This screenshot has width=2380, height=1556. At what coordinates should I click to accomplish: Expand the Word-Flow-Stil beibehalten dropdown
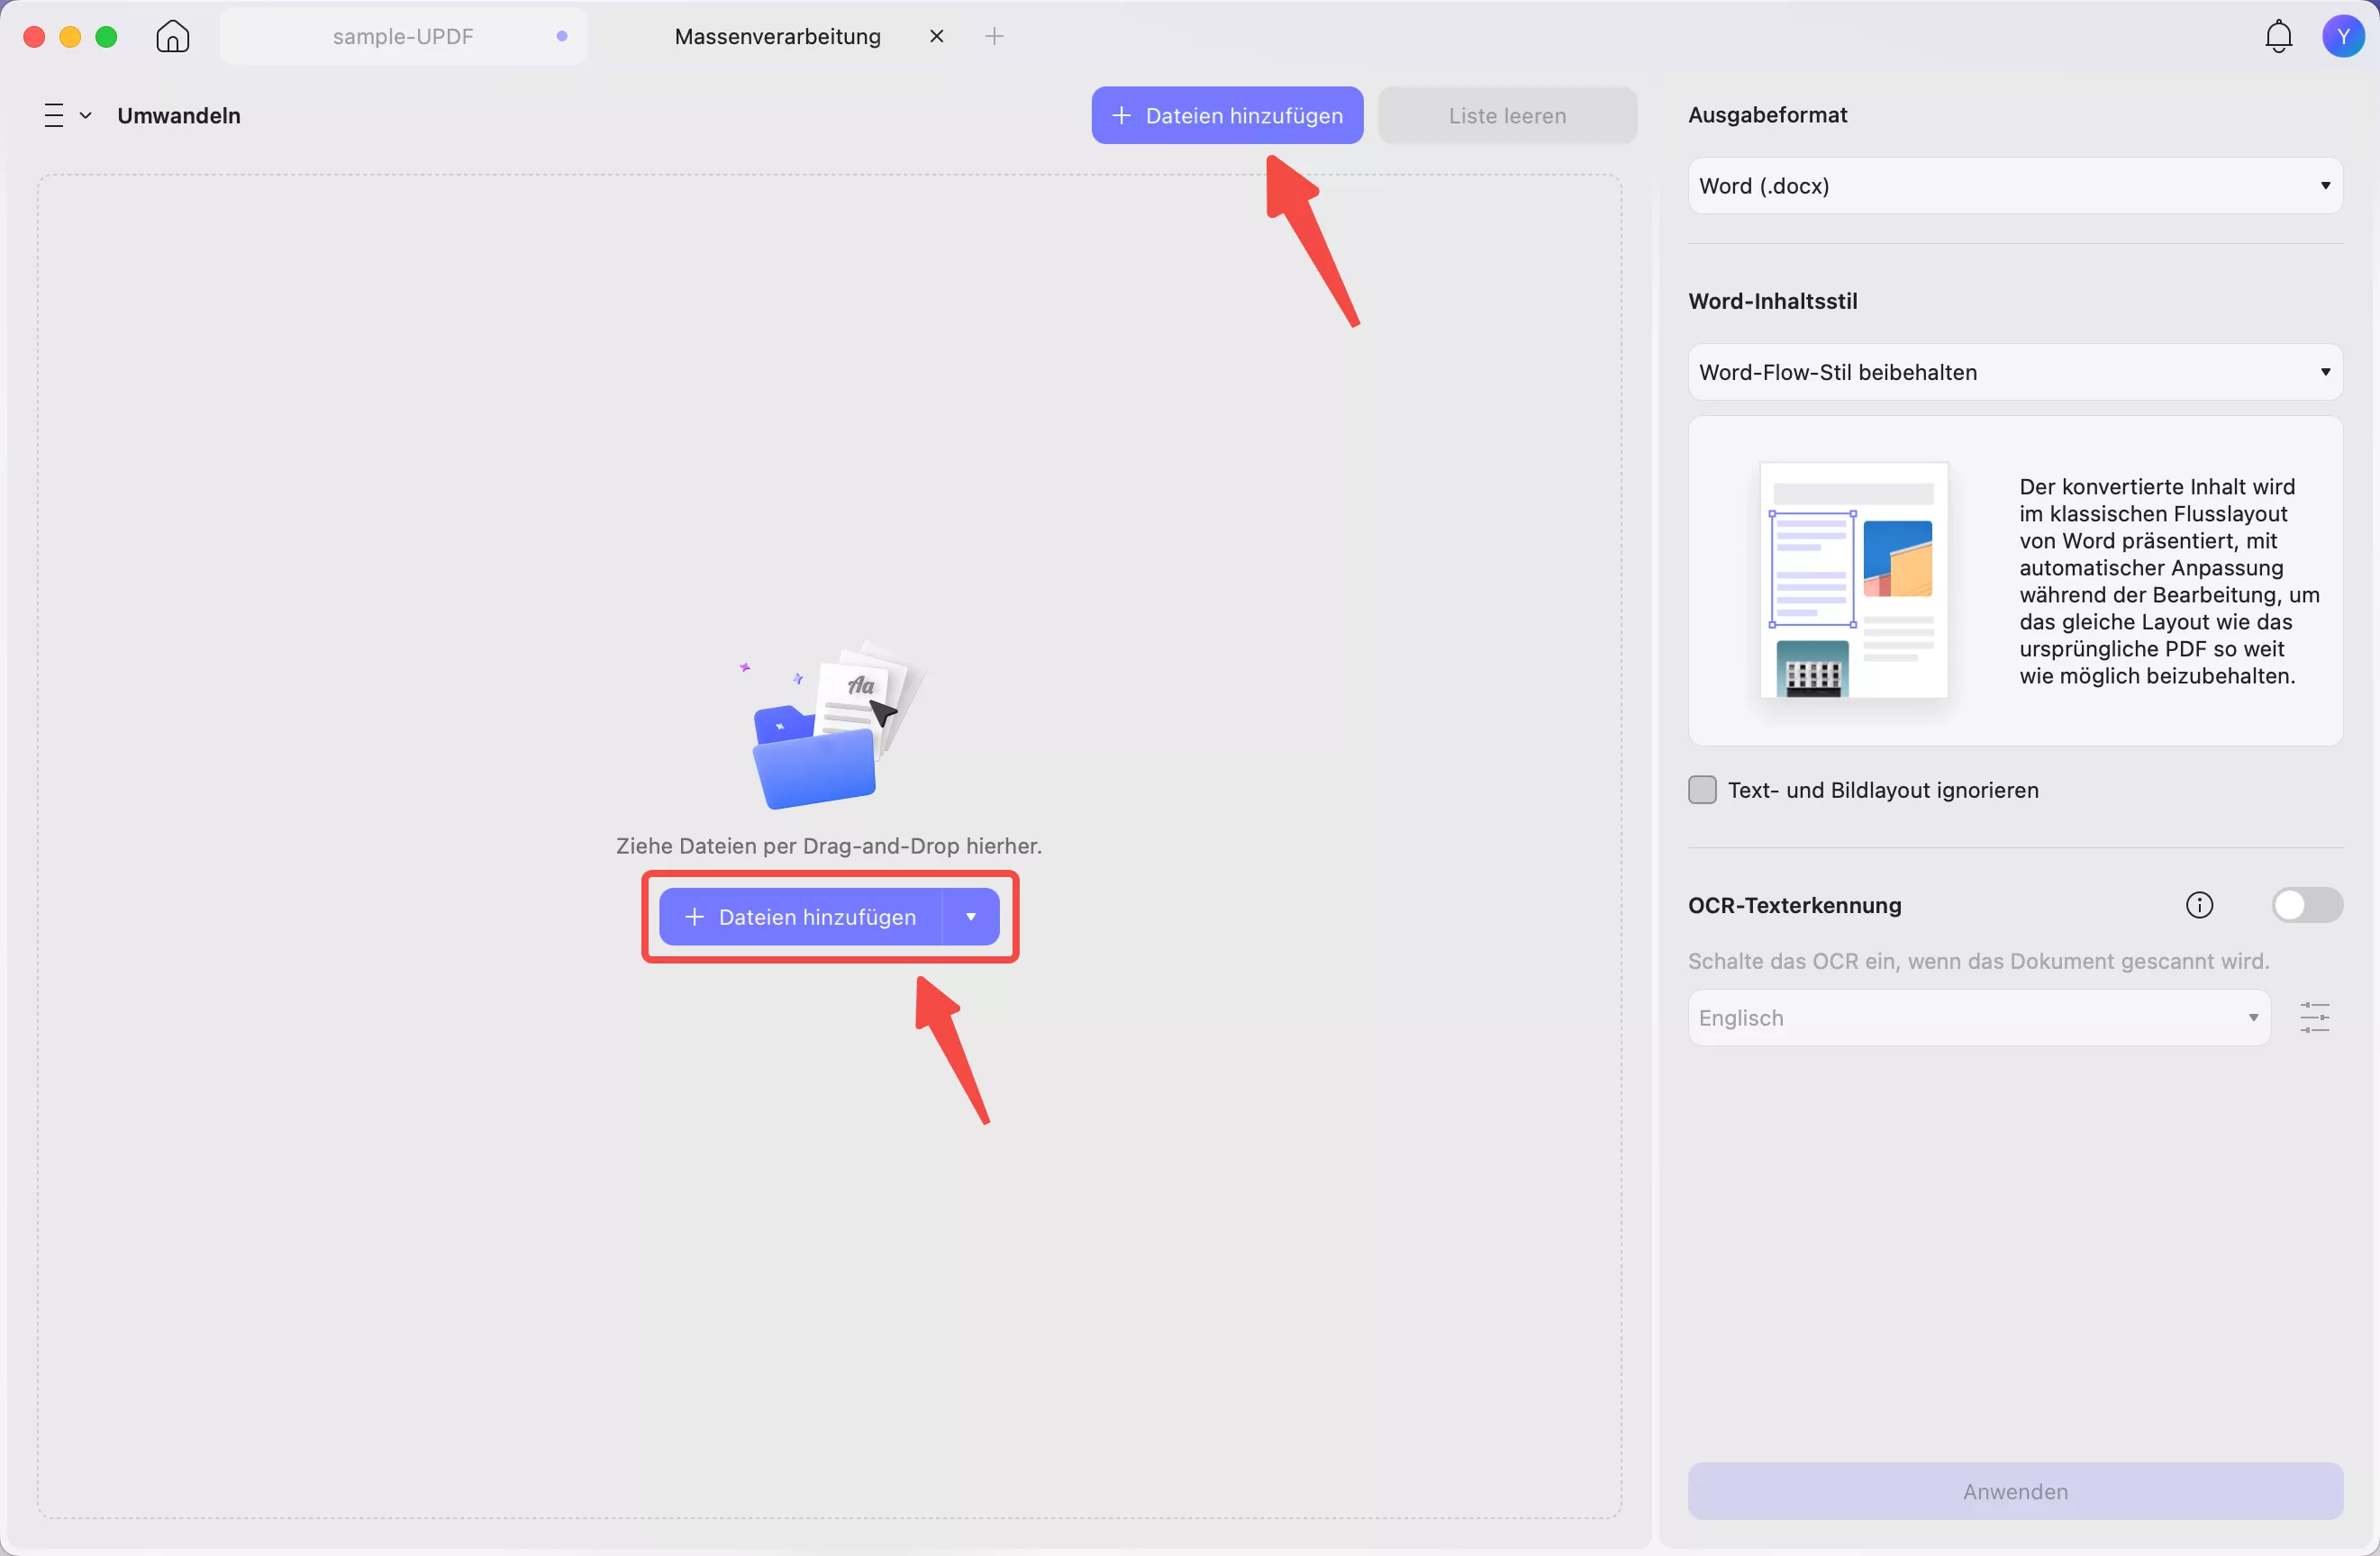coord(2014,373)
